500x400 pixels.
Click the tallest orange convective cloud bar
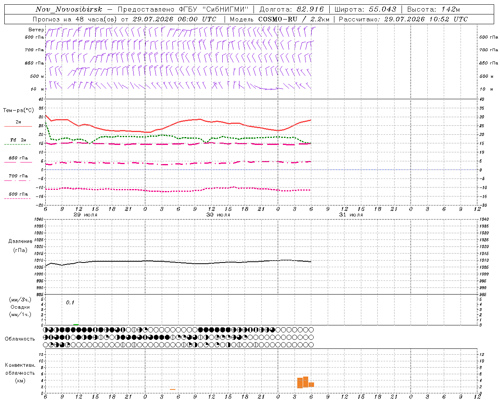(305, 382)
